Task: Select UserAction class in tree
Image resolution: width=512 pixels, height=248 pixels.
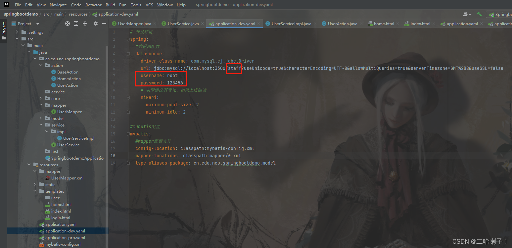Action: pos(68,85)
